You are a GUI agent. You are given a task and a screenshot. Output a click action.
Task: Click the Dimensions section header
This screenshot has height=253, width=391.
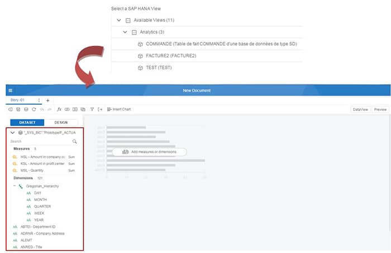click(23, 178)
